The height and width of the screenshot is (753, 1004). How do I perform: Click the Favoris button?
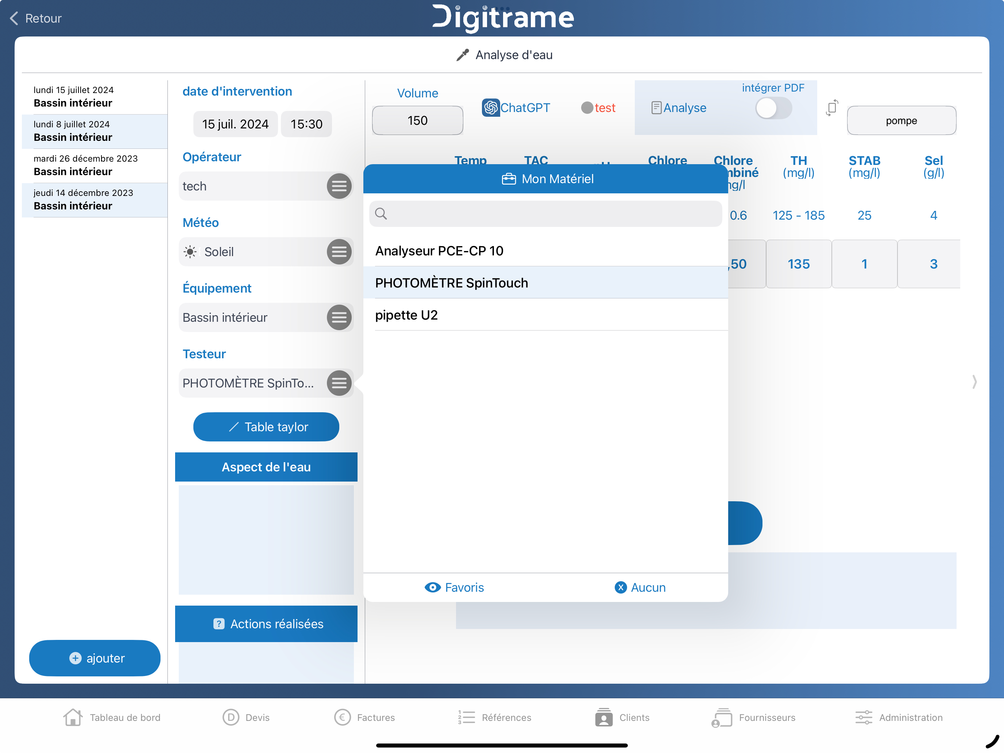[x=454, y=587]
